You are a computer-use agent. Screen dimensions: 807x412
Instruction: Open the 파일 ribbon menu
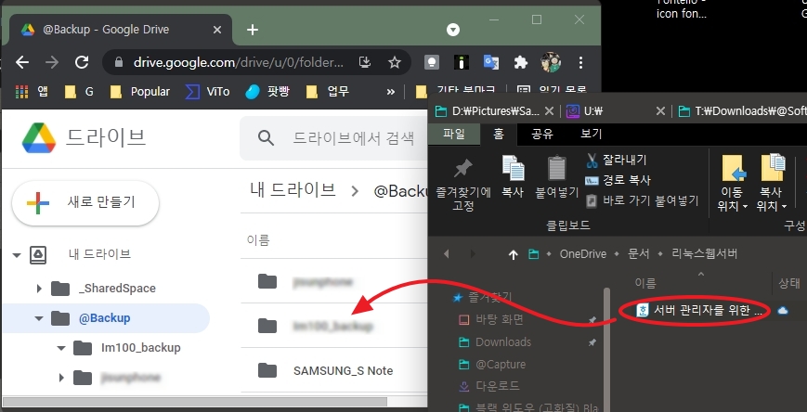click(x=454, y=135)
